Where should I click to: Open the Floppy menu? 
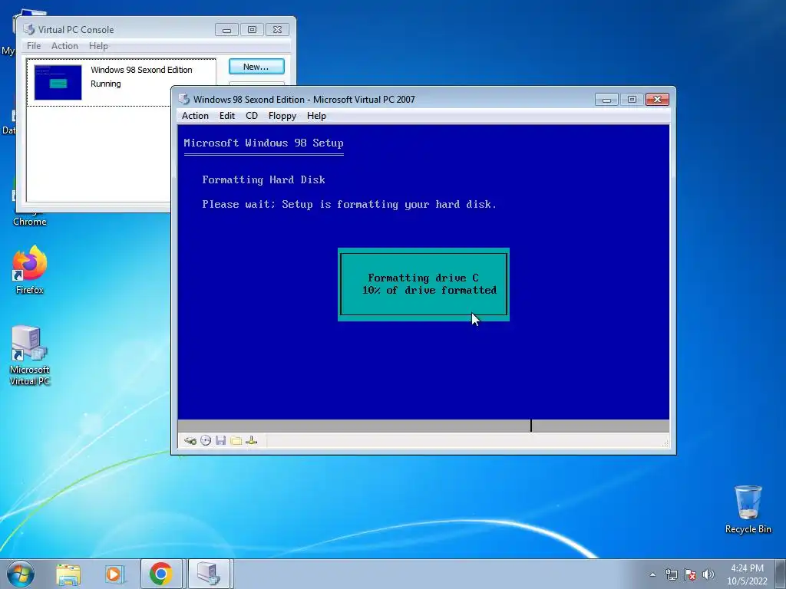pos(282,116)
